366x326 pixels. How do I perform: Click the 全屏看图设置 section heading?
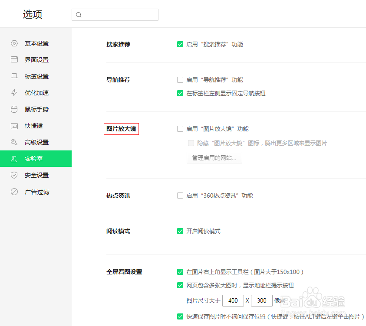click(124, 272)
